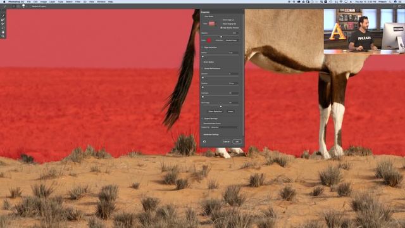The height and width of the screenshot is (228, 405).
Task: Open the brush size picker in options bar
Action: 23,6
